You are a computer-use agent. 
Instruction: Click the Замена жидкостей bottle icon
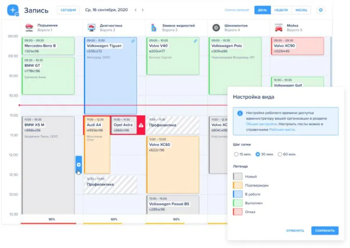pyautogui.click(x=154, y=27)
